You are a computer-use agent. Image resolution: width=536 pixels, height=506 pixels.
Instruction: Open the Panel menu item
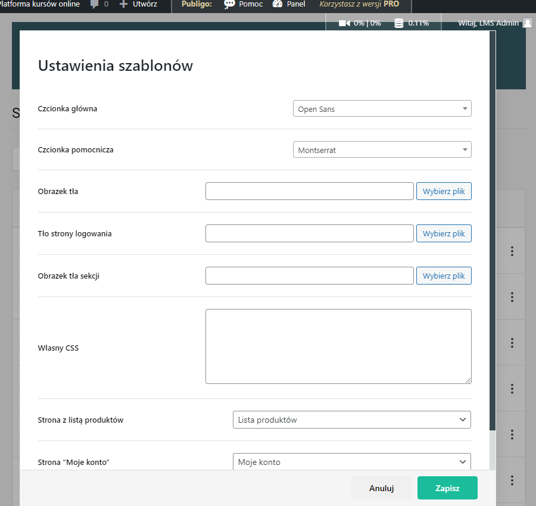click(x=296, y=4)
